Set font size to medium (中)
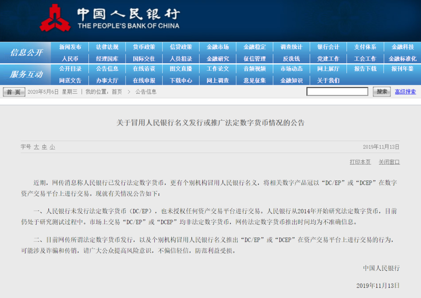Viewport: 421px width, 298px height. click(44, 147)
